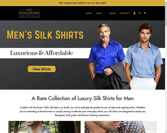Screen dimensions: 167x133
Task: Click the View Shirts button
Action: (x=41, y=69)
